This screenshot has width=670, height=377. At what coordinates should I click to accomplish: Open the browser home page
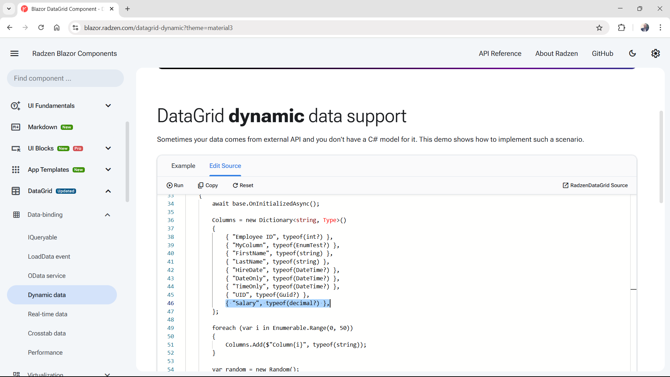pyautogui.click(x=57, y=28)
